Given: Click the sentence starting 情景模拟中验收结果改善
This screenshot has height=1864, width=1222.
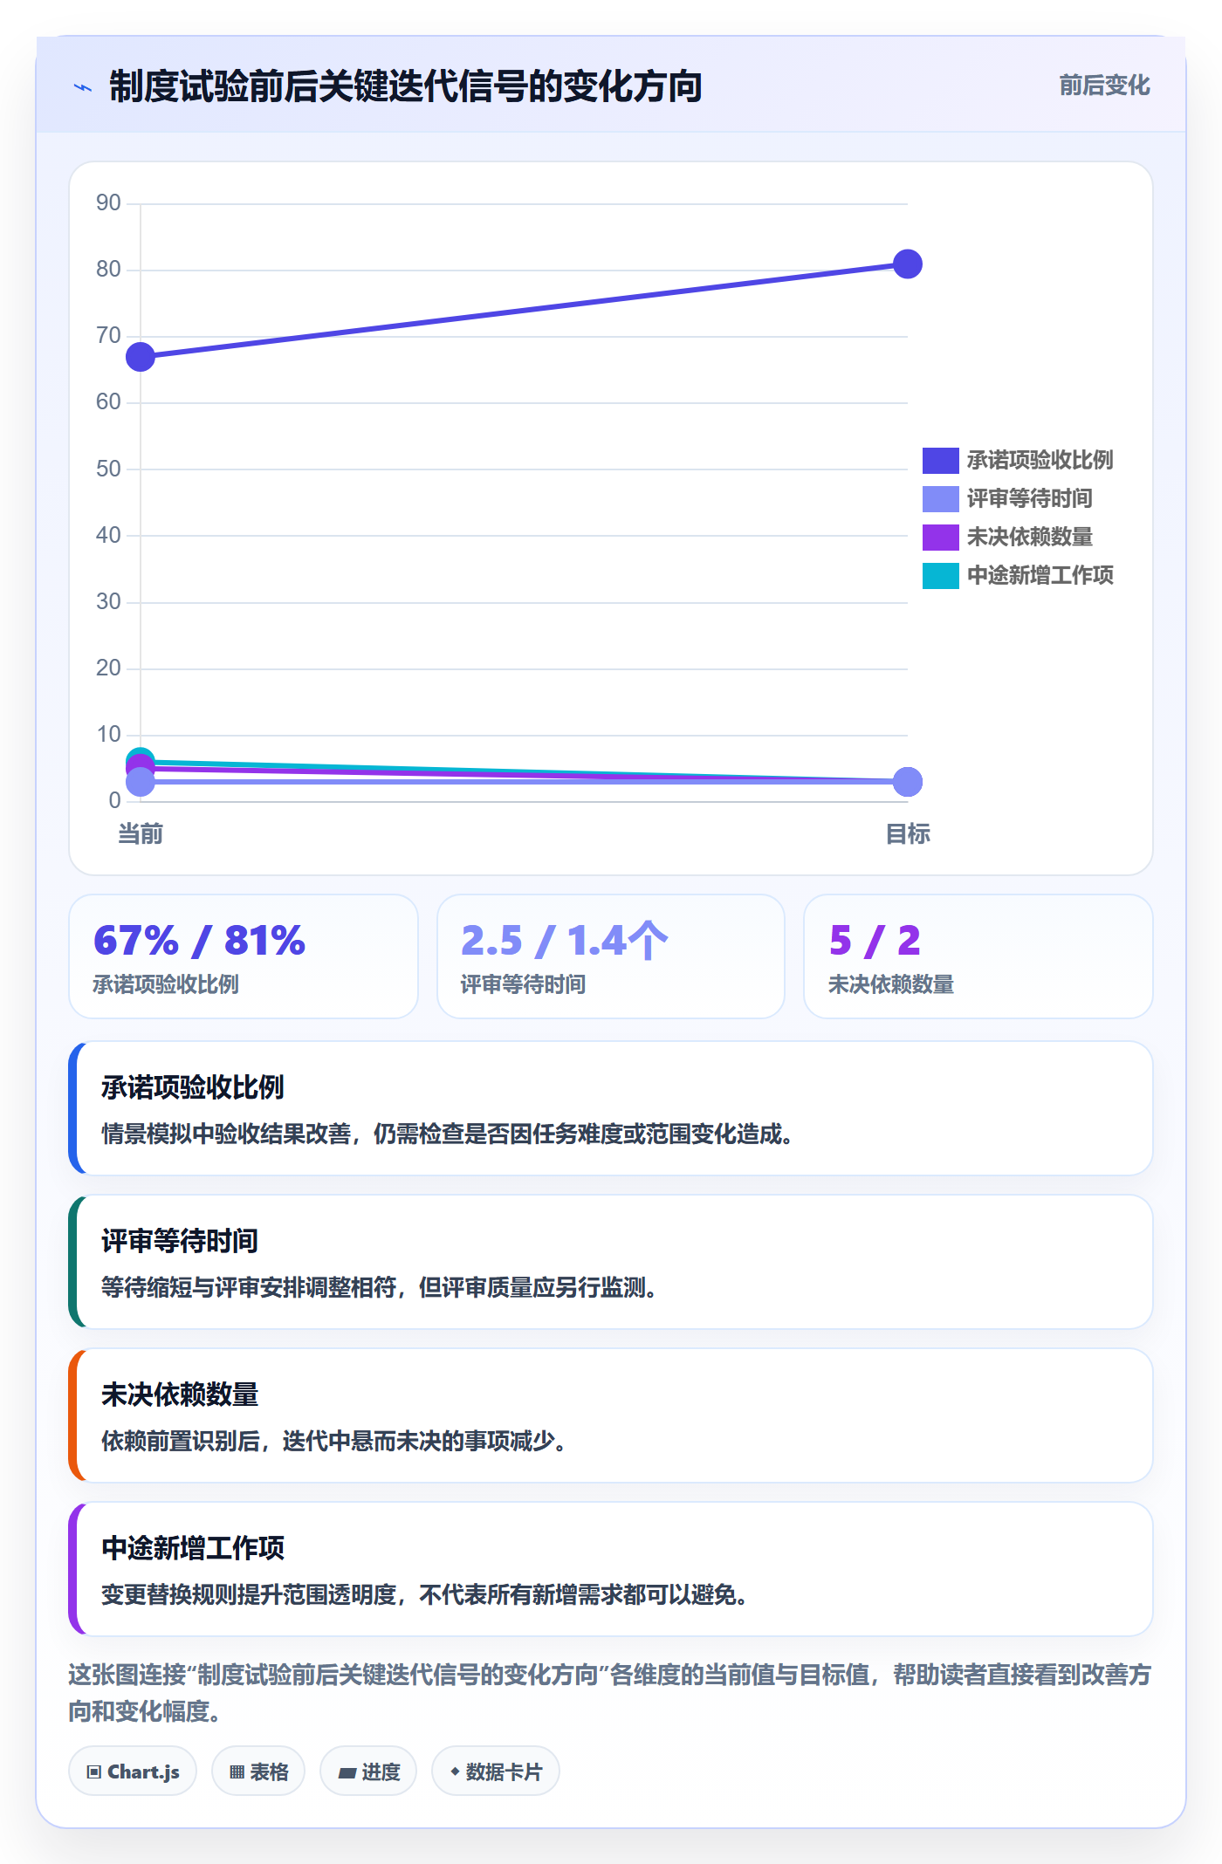Looking at the screenshot, I should 448,1134.
